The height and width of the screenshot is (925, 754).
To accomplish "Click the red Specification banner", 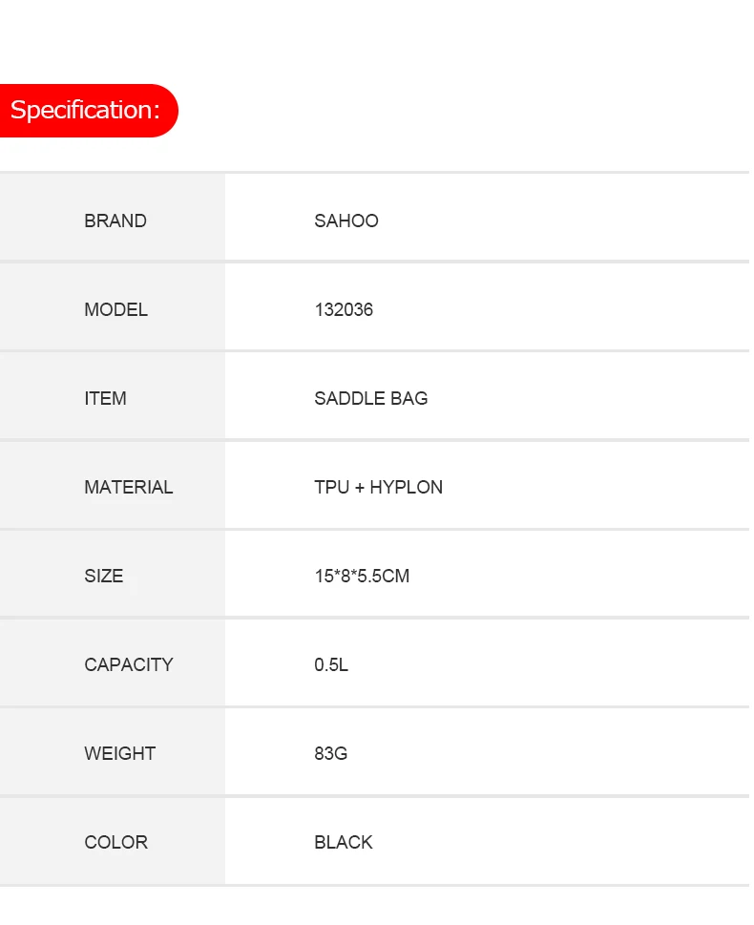I will 89,111.
